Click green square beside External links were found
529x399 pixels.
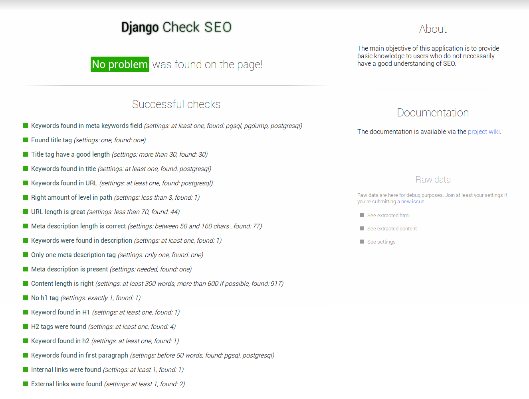26,384
